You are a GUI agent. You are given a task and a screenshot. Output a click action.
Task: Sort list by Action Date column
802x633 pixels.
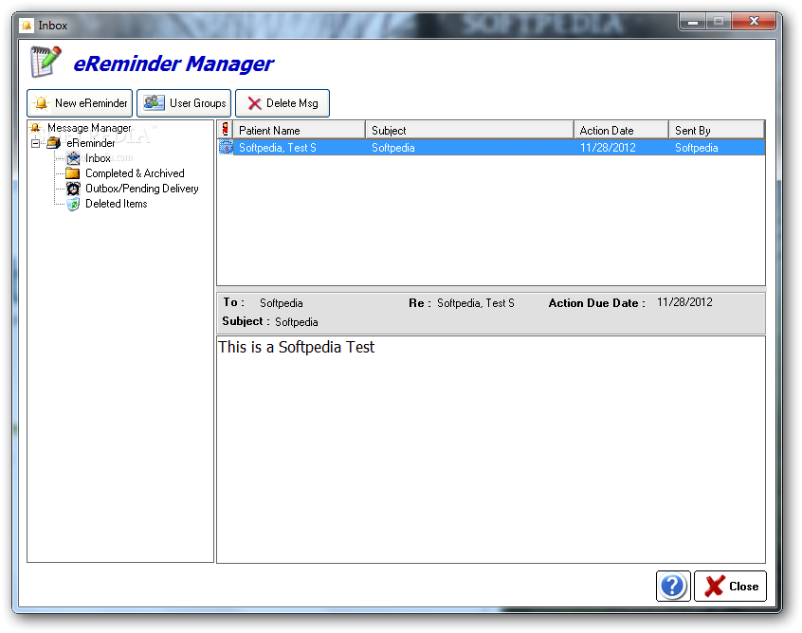click(622, 130)
